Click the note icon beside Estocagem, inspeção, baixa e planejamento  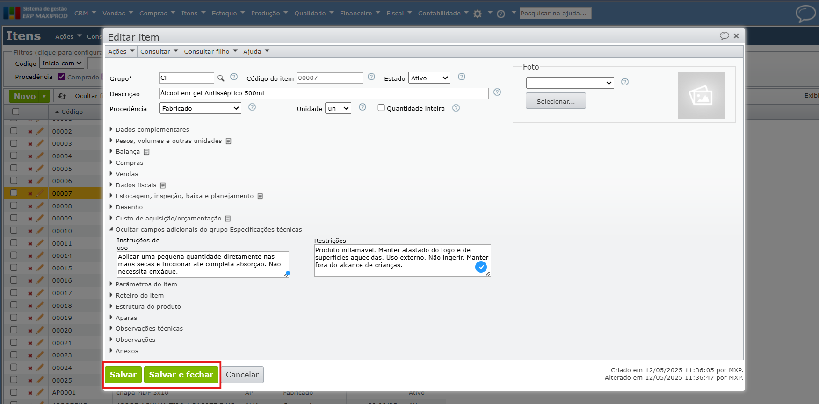point(261,196)
